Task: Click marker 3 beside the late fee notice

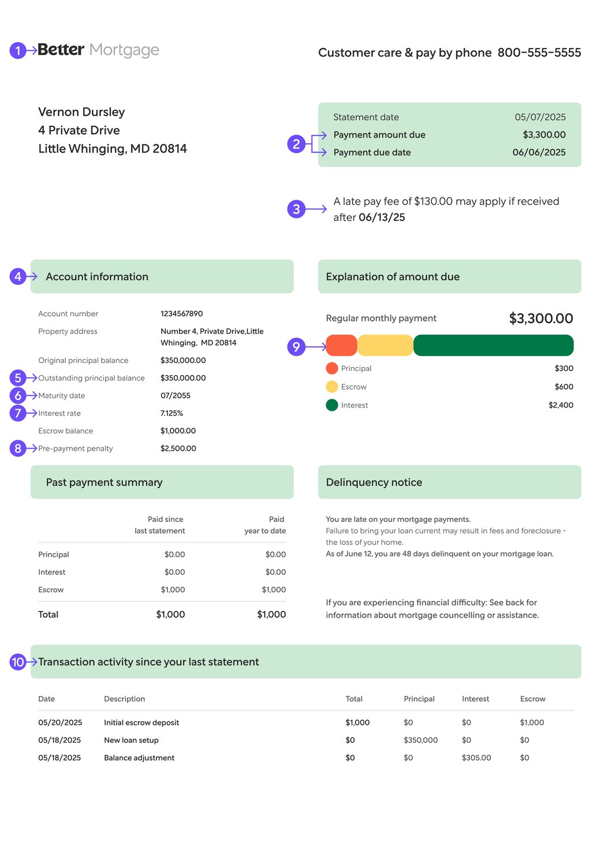Action: [296, 209]
